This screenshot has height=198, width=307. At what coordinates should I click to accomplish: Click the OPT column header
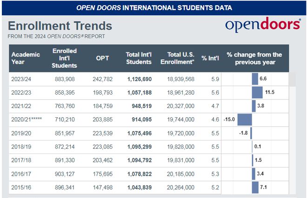[x=102, y=58]
